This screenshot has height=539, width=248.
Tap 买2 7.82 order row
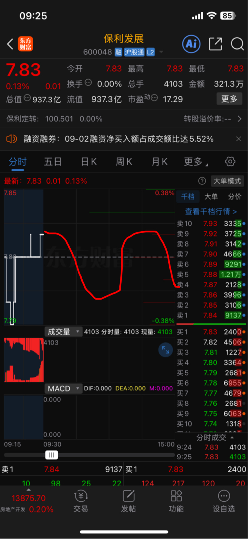coord(211,342)
